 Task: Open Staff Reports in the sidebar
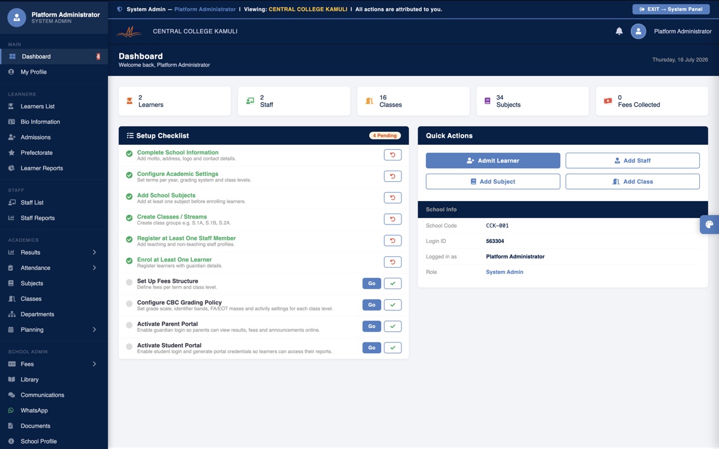point(54,219)
